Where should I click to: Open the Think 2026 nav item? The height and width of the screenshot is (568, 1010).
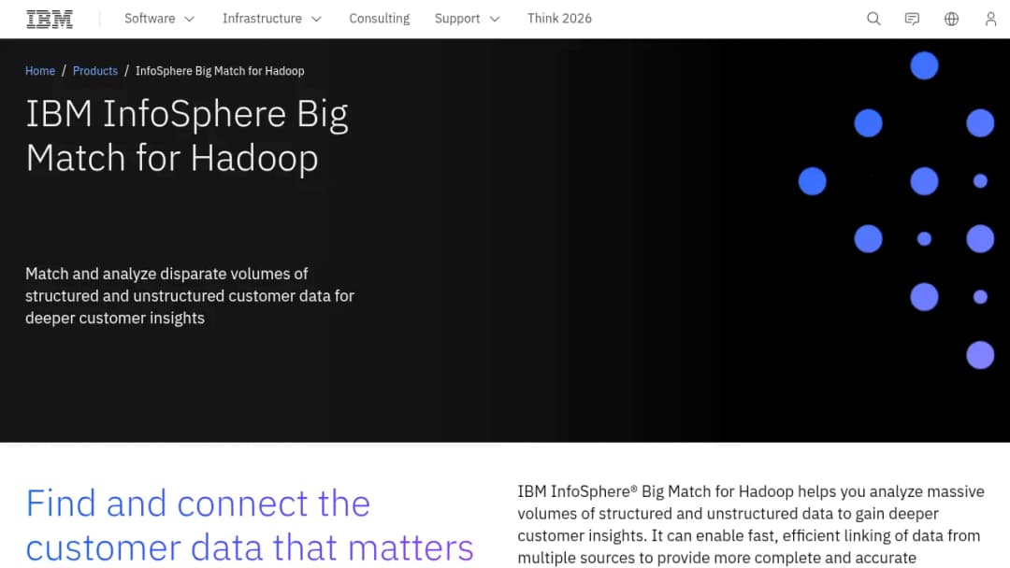(x=559, y=19)
